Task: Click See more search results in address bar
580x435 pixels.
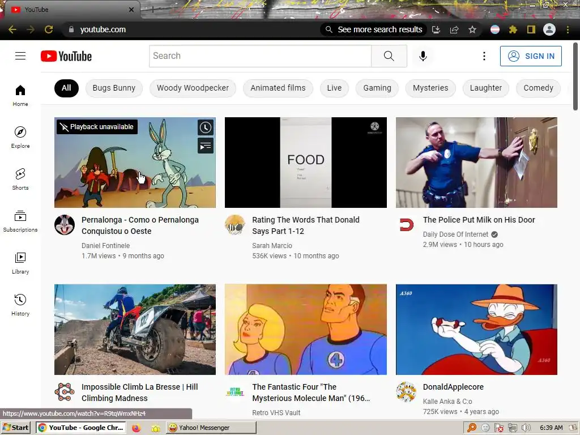Action: [374, 29]
